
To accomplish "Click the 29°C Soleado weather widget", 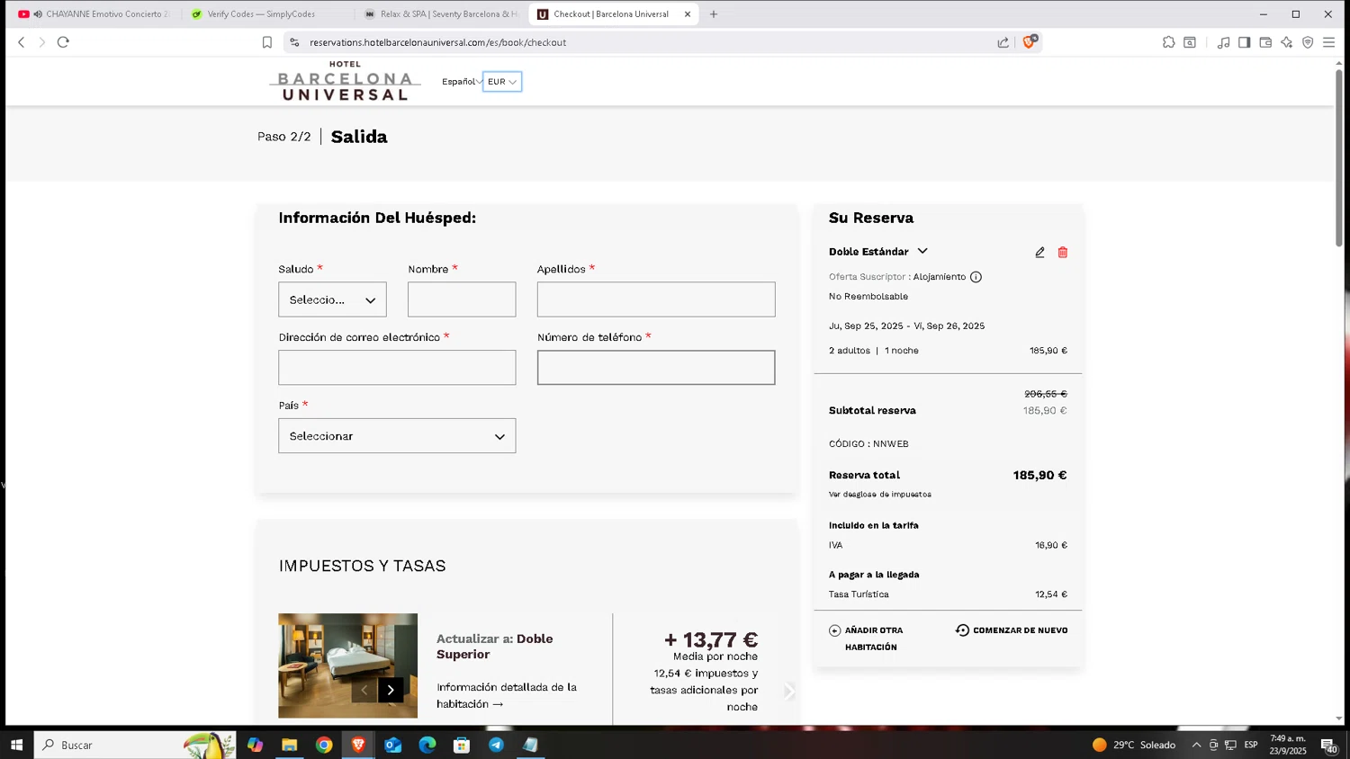I will [1134, 745].
